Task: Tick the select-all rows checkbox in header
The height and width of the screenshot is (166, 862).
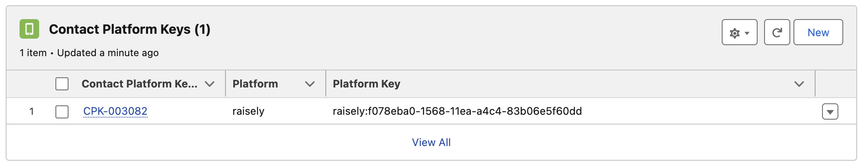Action: pyautogui.click(x=62, y=84)
